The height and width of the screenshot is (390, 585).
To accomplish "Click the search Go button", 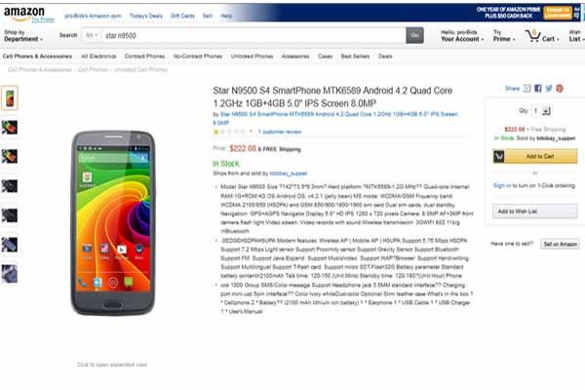I will coord(414,35).
